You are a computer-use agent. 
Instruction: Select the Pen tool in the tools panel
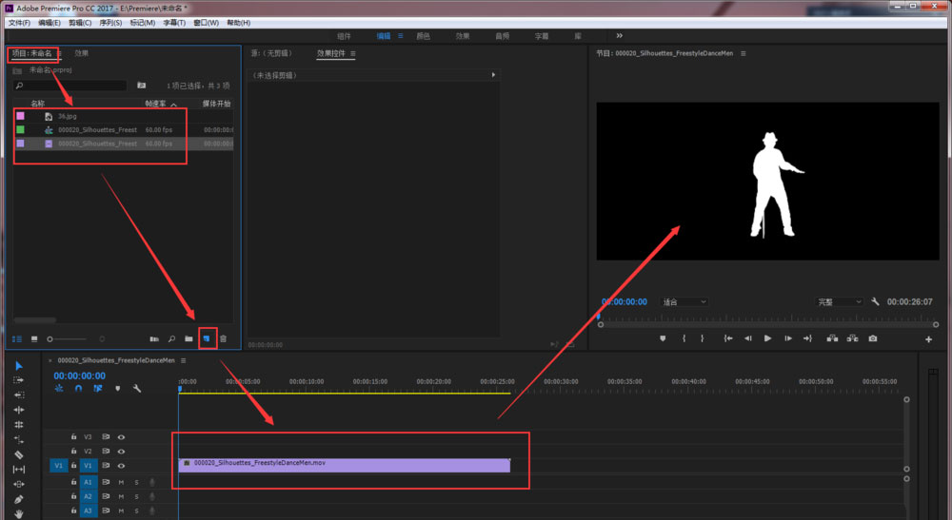pos(19,499)
